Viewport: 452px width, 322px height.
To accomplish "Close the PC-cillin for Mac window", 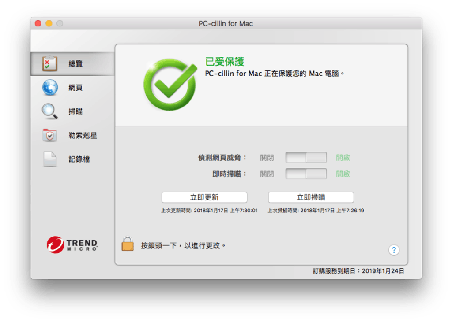I will (38, 23).
